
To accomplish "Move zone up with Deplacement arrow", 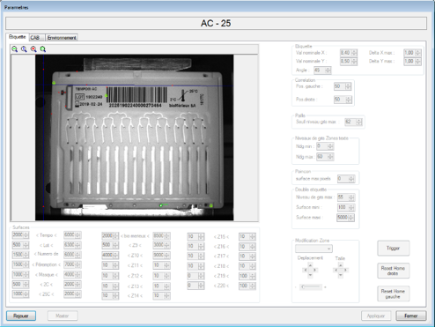I will pos(310,265).
